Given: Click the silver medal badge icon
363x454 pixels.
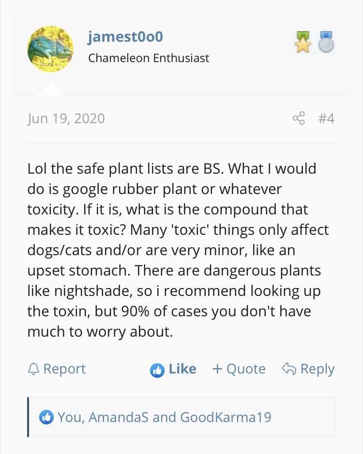Looking at the screenshot, I should tap(326, 42).
